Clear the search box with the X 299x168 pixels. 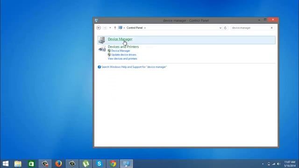pyautogui.click(x=272, y=28)
